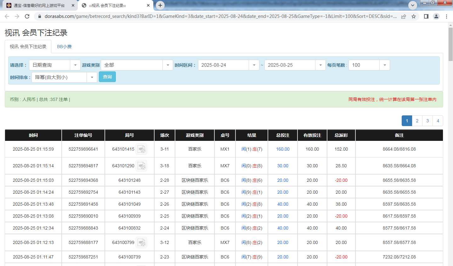Click the 查询 search button
Image resolution: width=453 pixels, height=266 pixels.
pos(107,77)
